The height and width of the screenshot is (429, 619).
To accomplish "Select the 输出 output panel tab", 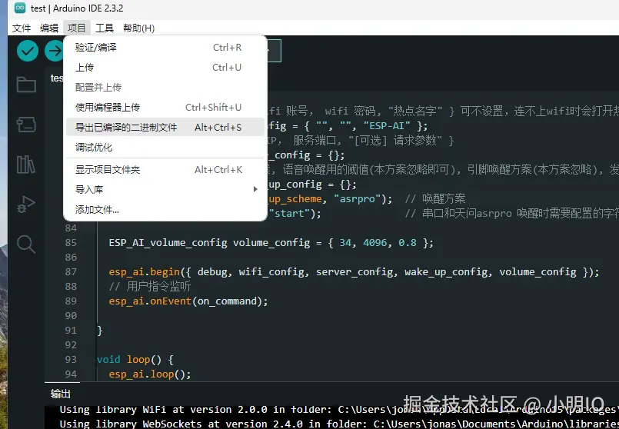I will [61, 394].
